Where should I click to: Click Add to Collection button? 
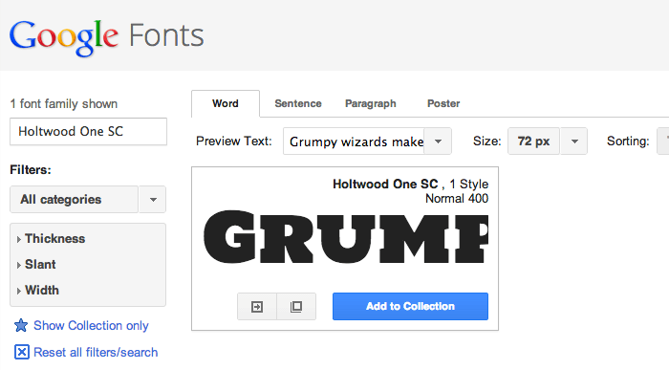pos(410,306)
